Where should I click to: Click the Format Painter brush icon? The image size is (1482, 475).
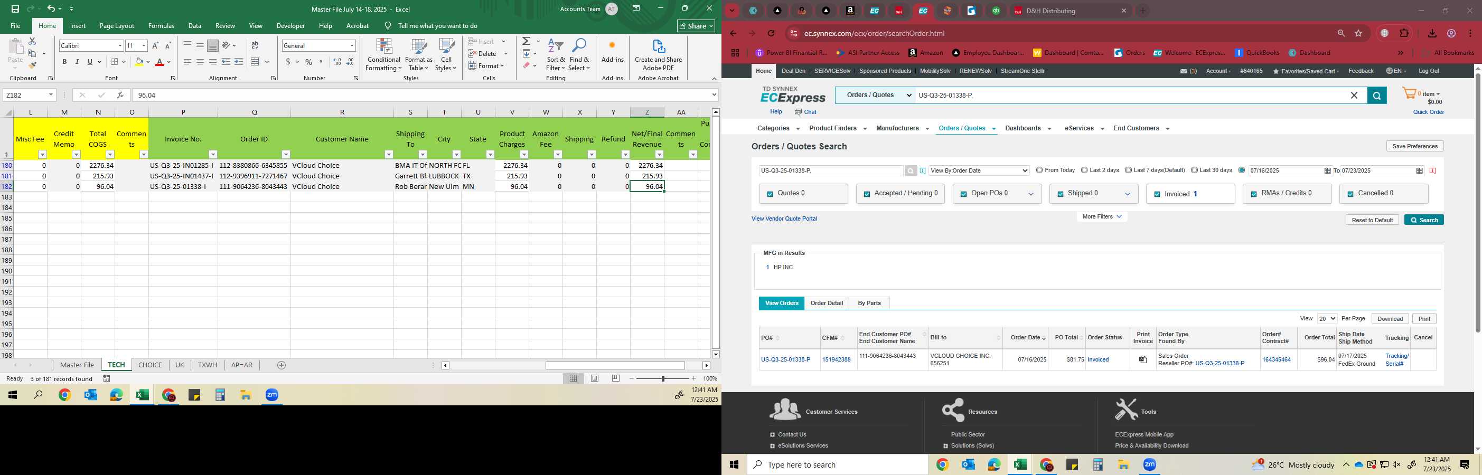pos(32,65)
